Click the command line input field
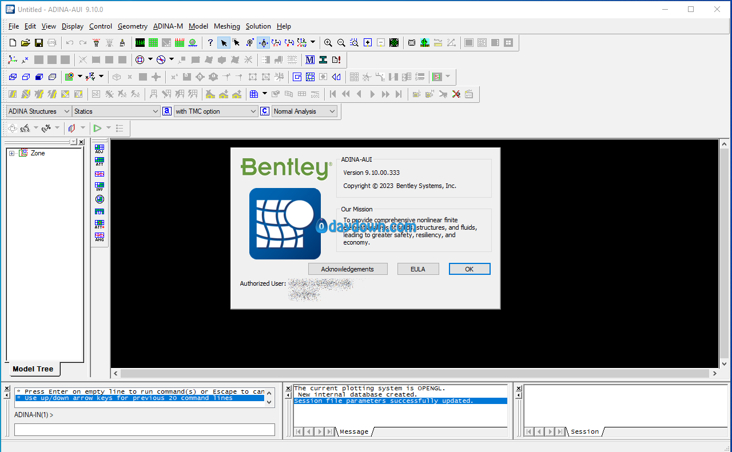The width and height of the screenshot is (732, 452). click(x=145, y=430)
